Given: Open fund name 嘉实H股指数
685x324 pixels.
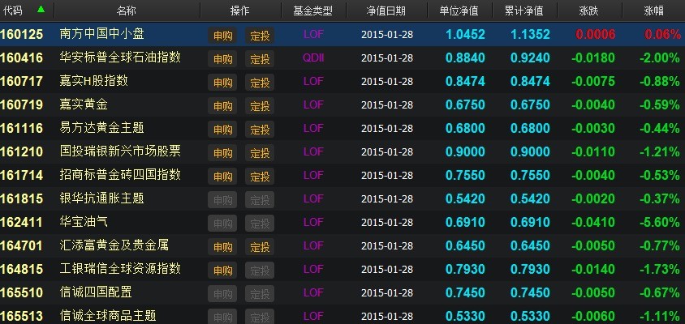Looking at the screenshot, I should click(x=94, y=81).
